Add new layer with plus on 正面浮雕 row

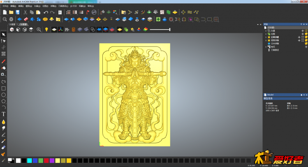pos(299,37)
